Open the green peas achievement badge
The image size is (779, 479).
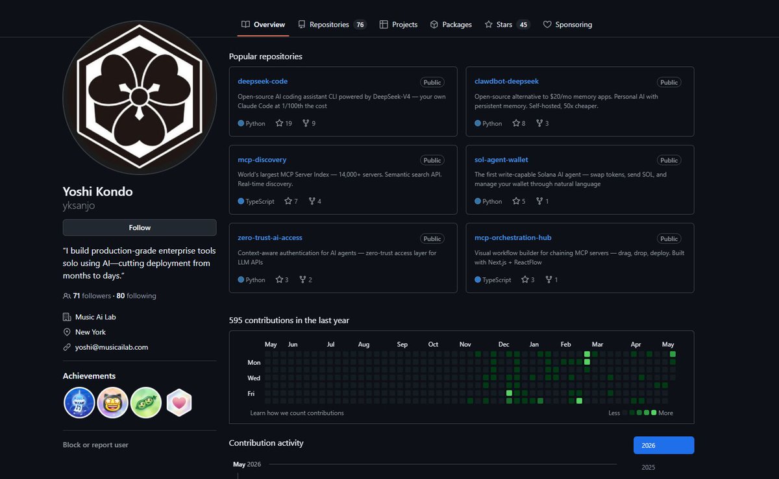[145, 402]
